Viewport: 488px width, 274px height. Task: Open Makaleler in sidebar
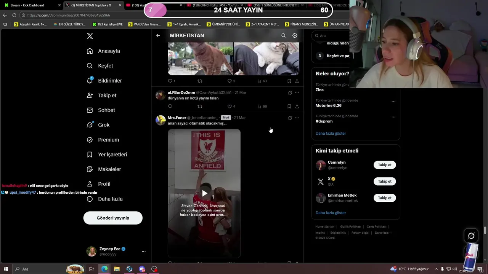(x=104, y=169)
